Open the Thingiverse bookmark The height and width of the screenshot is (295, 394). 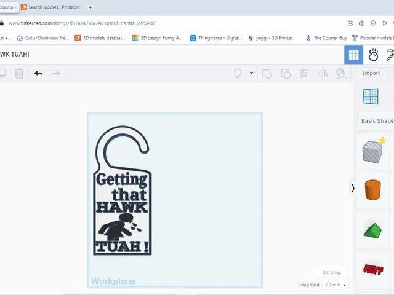point(216,38)
